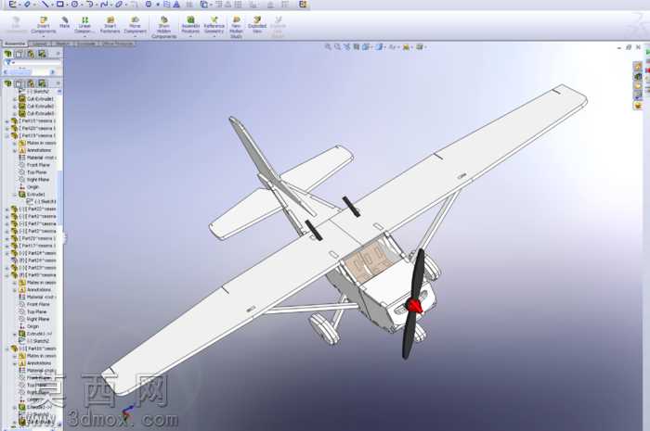Expand the Part17^cessna component
The height and width of the screenshot is (431, 650).
[x=7, y=247]
